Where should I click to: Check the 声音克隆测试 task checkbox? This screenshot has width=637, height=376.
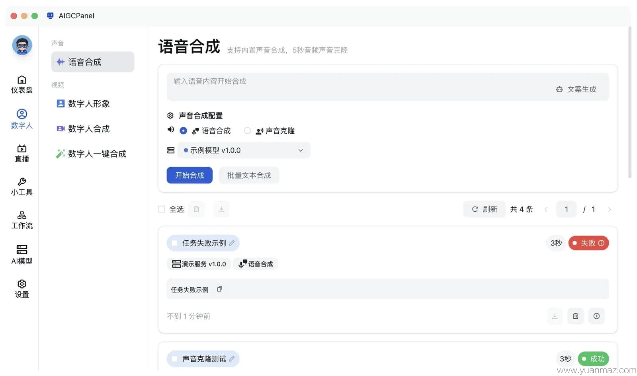(x=174, y=358)
